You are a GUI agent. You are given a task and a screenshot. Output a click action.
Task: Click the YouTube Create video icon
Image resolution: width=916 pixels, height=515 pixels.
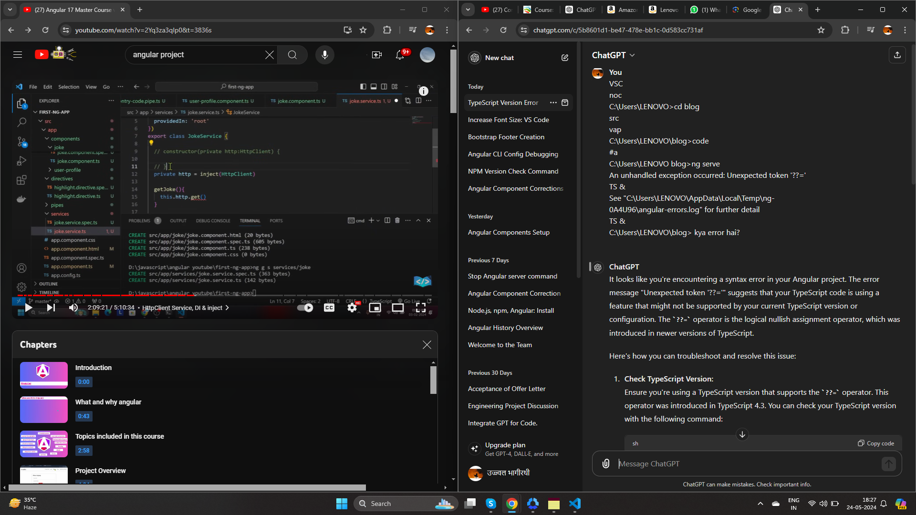click(377, 55)
